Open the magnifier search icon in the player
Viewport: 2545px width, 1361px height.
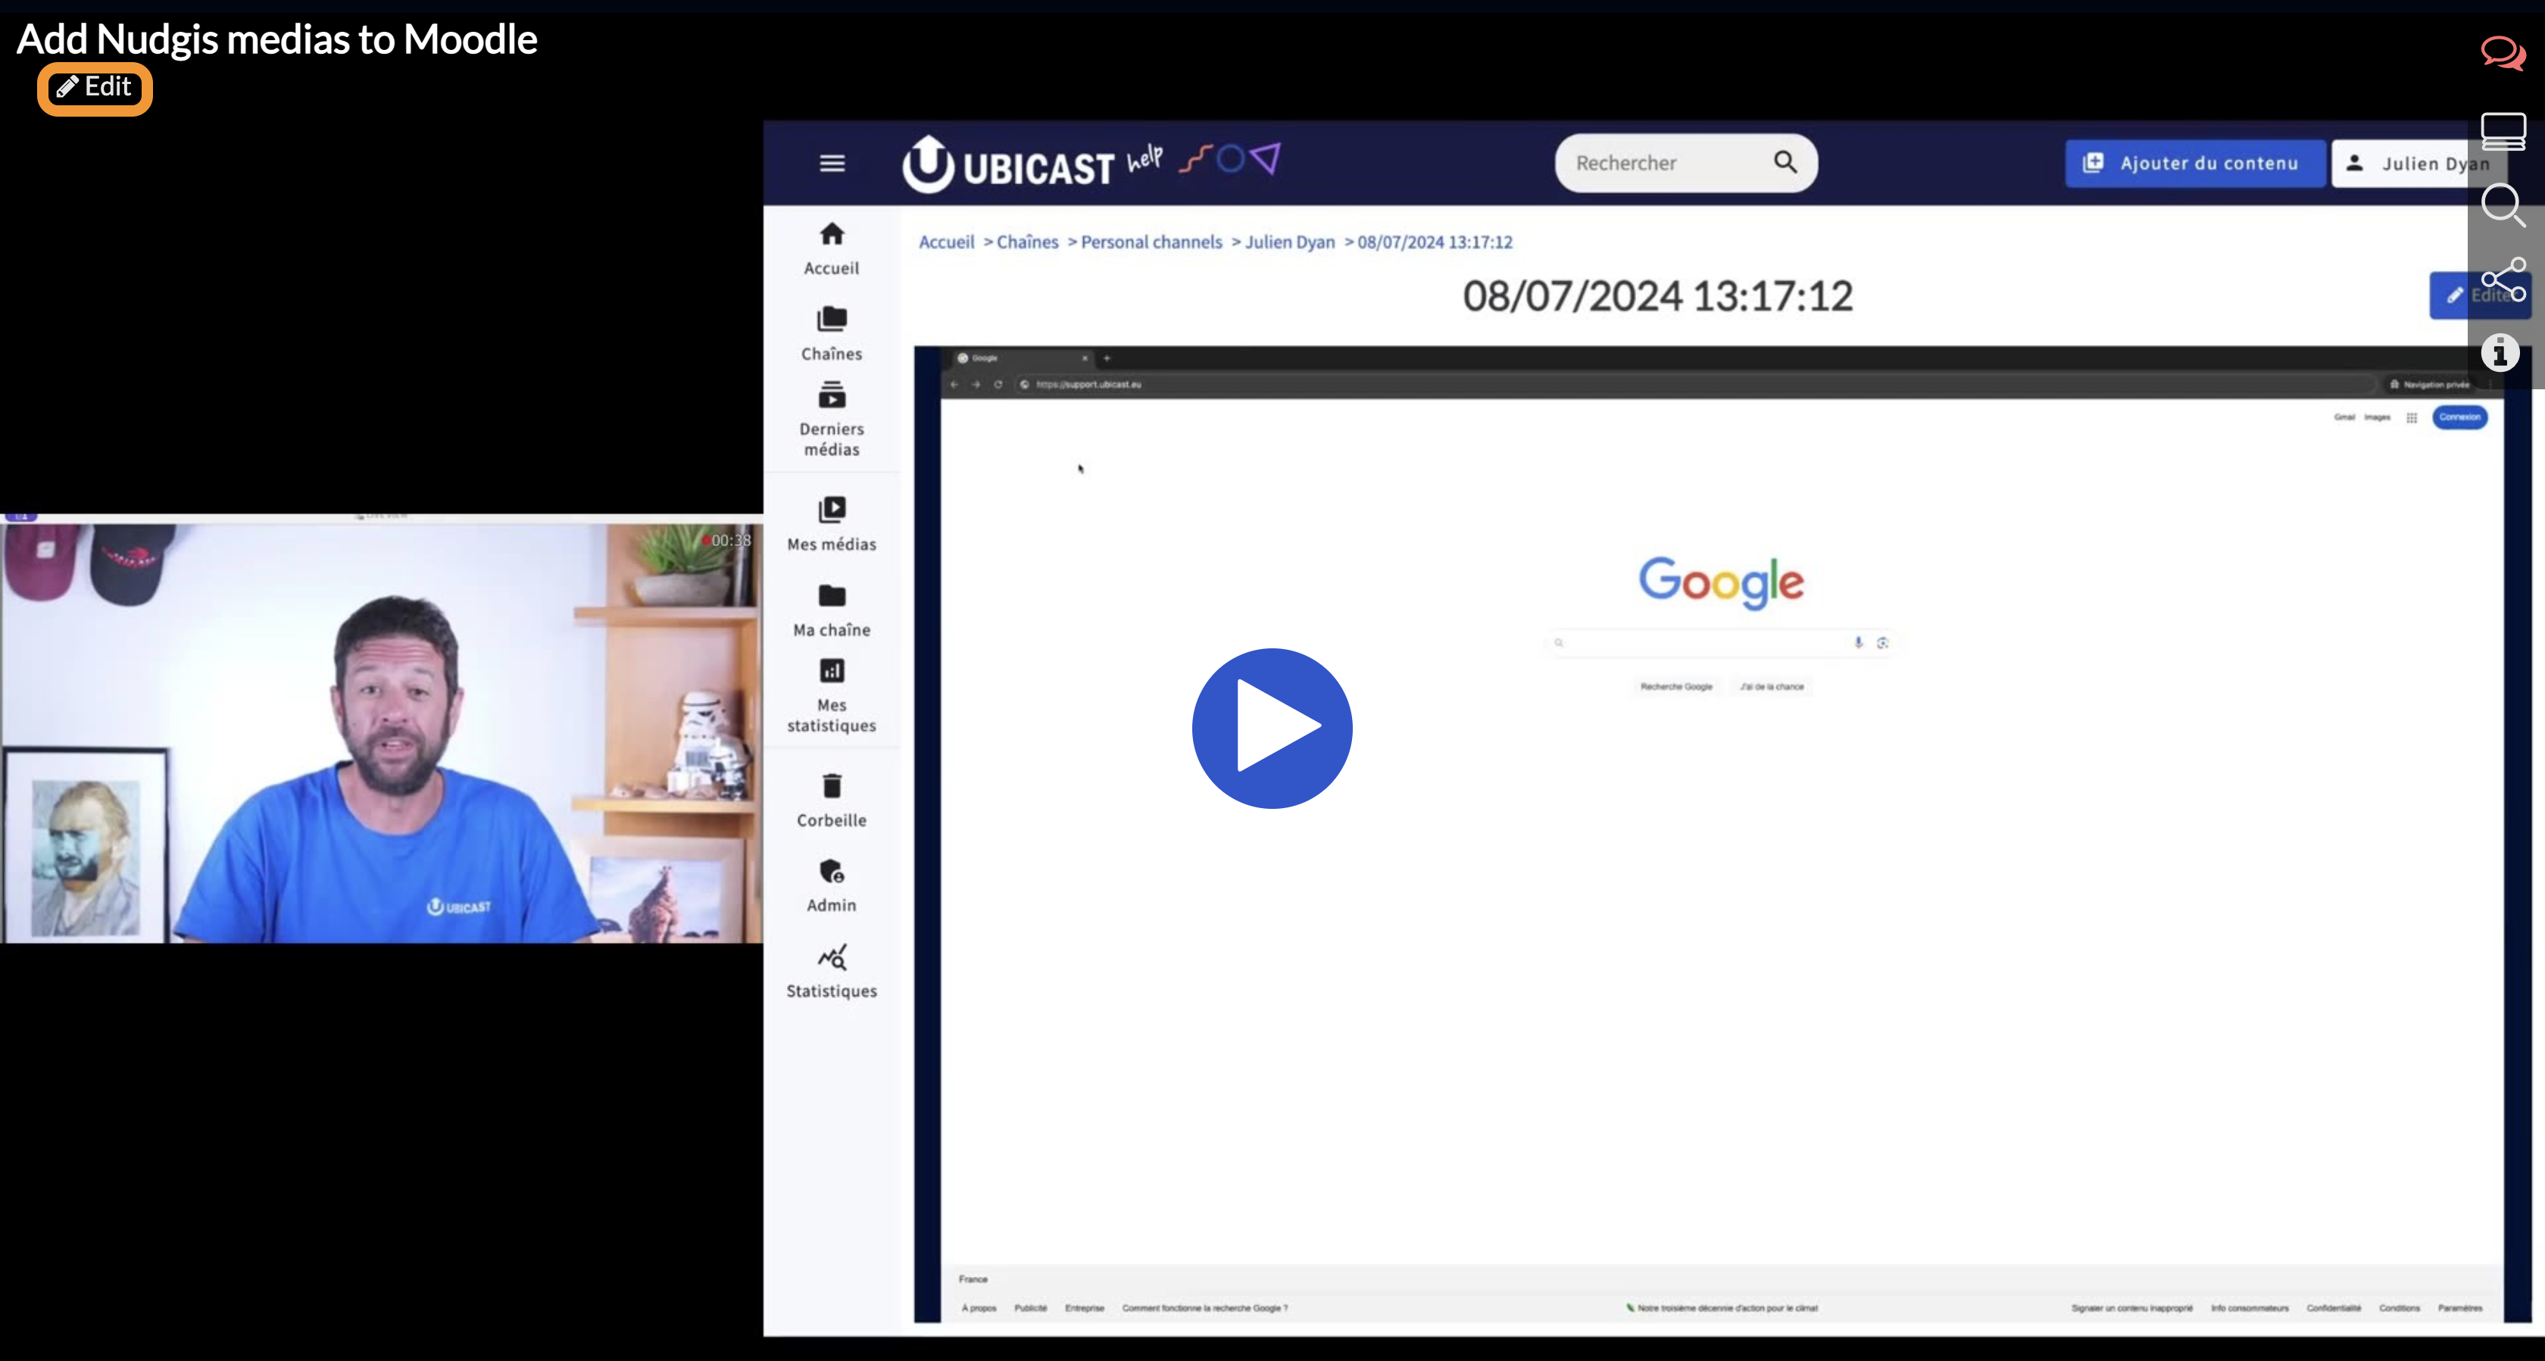tap(2503, 205)
